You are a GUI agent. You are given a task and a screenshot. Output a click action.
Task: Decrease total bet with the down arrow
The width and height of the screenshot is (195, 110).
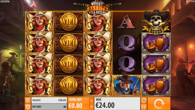point(92,107)
